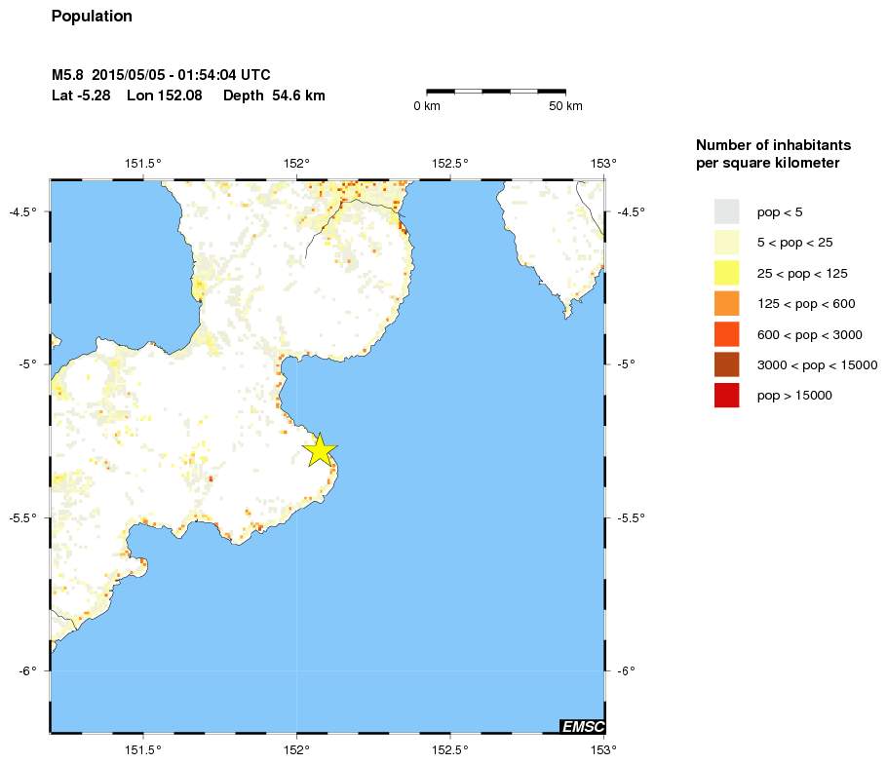Click the '152°' label on top axis
Image resolution: width=887 pixels, height=764 pixels.
296,163
